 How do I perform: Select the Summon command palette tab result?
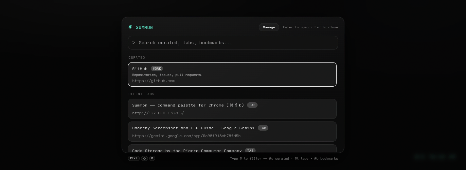[x=232, y=109]
